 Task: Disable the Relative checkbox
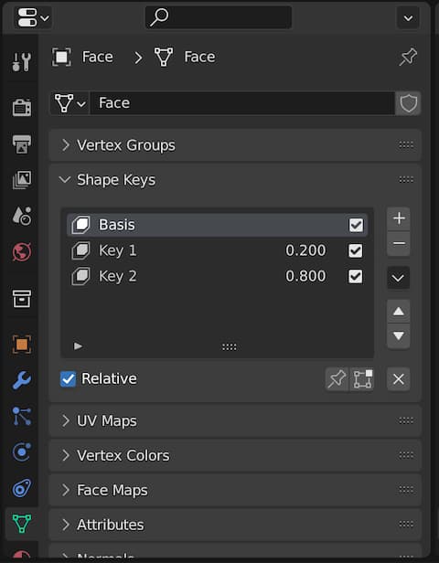pyautogui.click(x=68, y=378)
